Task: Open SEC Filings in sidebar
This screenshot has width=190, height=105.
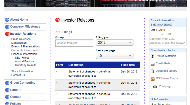Action: point(22,58)
